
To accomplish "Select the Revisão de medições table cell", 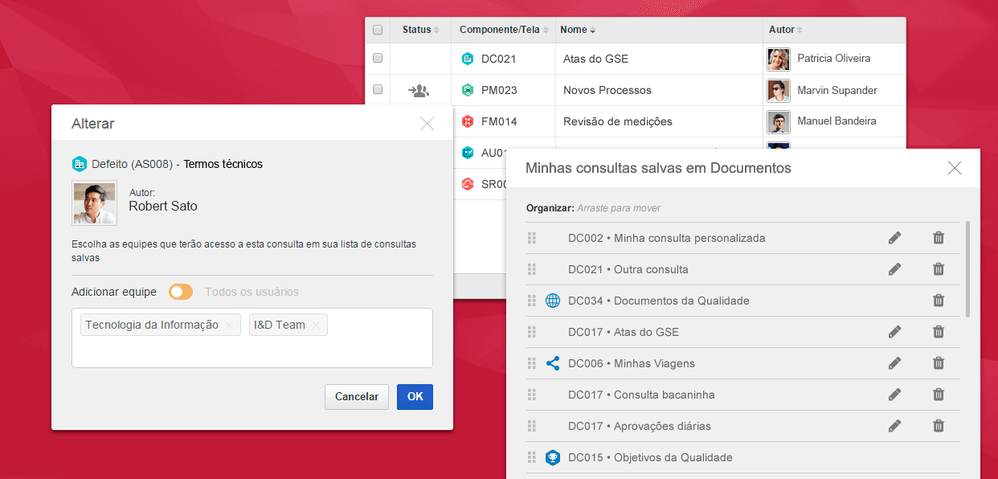I will point(659,121).
